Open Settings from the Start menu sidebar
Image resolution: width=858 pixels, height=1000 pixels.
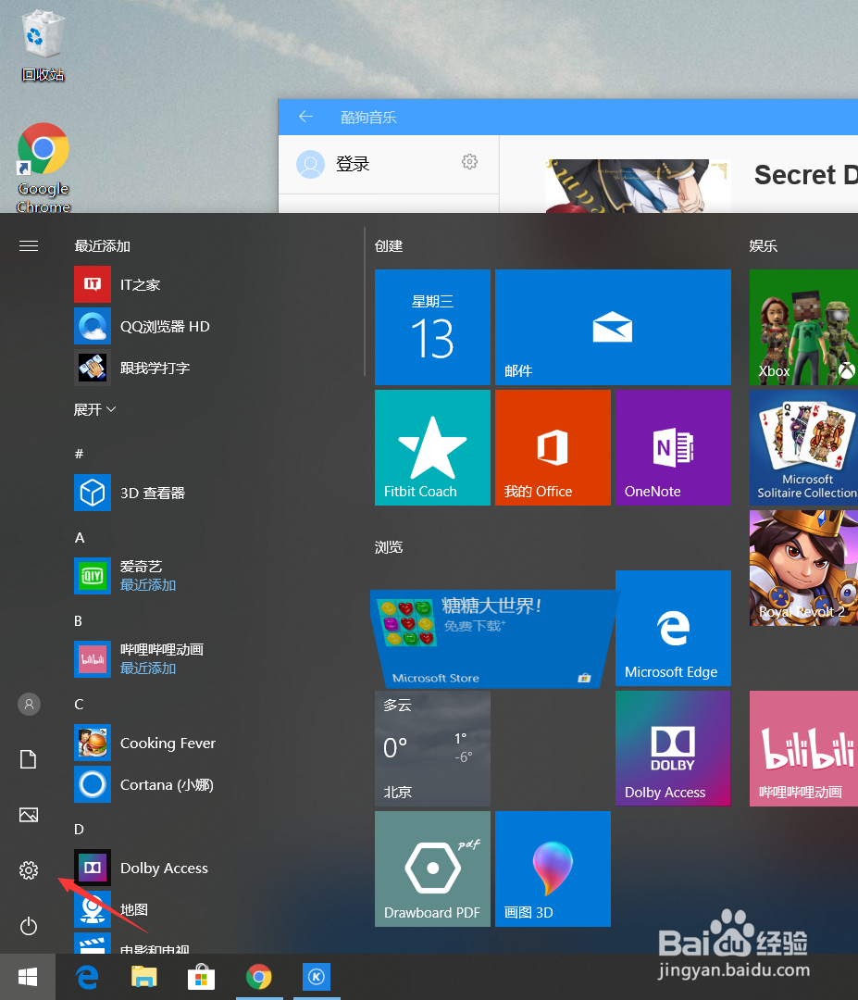(x=28, y=870)
